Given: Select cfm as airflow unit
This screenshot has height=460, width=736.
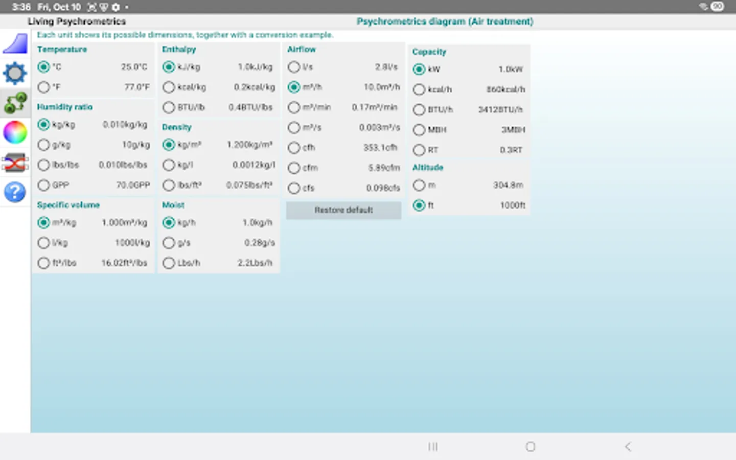Looking at the screenshot, I should pyautogui.click(x=294, y=168).
